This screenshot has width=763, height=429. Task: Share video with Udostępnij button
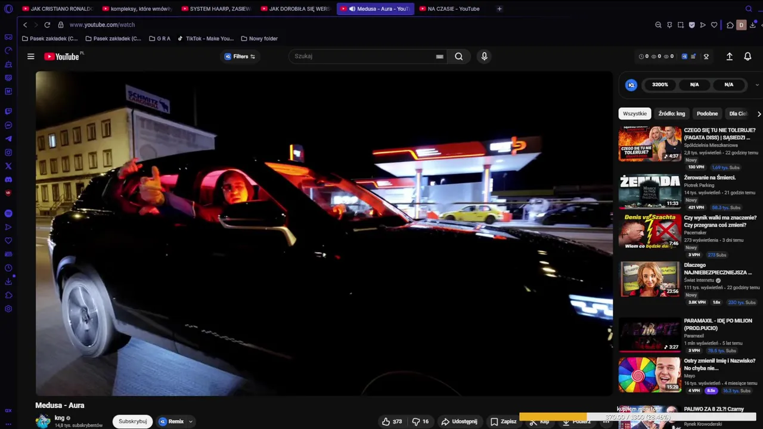[x=459, y=421]
